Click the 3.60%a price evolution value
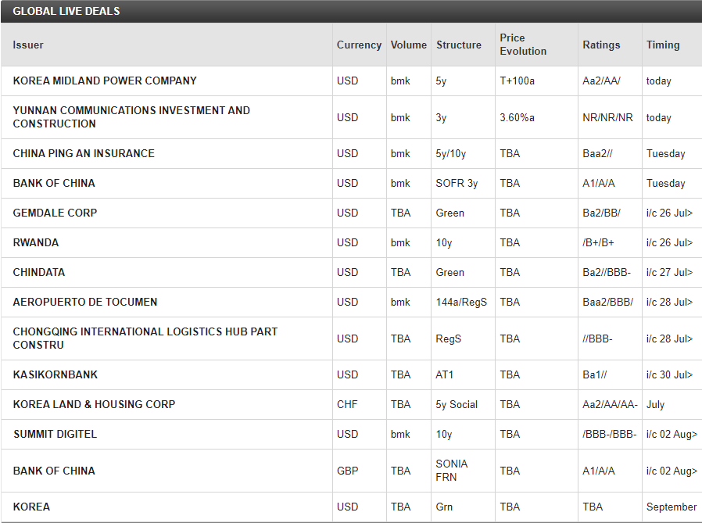Image resolution: width=702 pixels, height=523 pixels. pyautogui.click(x=517, y=117)
